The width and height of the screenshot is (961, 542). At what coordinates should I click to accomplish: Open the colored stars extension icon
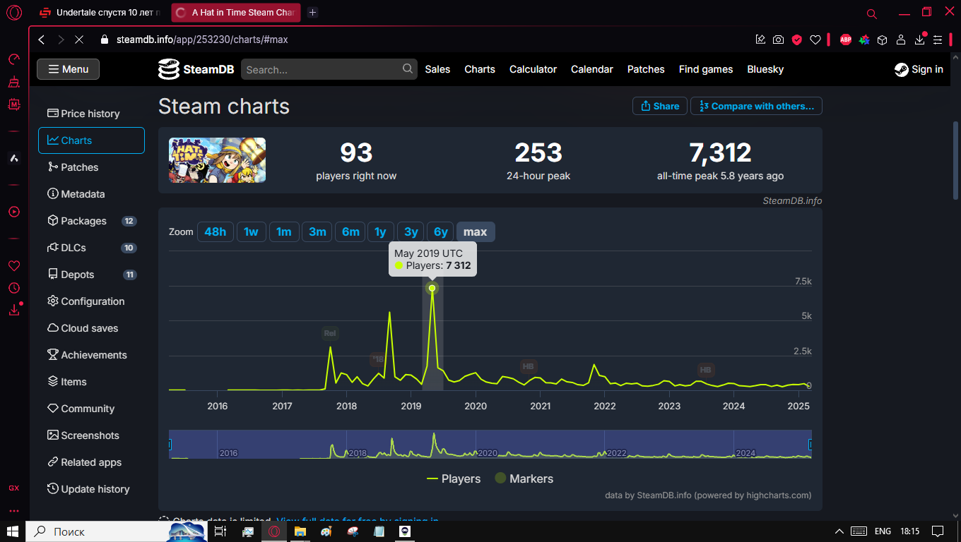coord(863,40)
